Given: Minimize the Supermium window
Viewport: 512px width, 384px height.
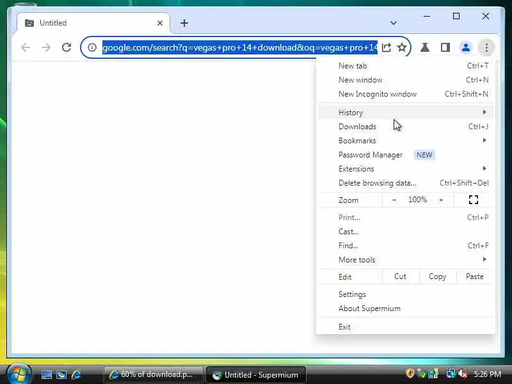Looking at the screenshot, I should (x=427, y=16).
